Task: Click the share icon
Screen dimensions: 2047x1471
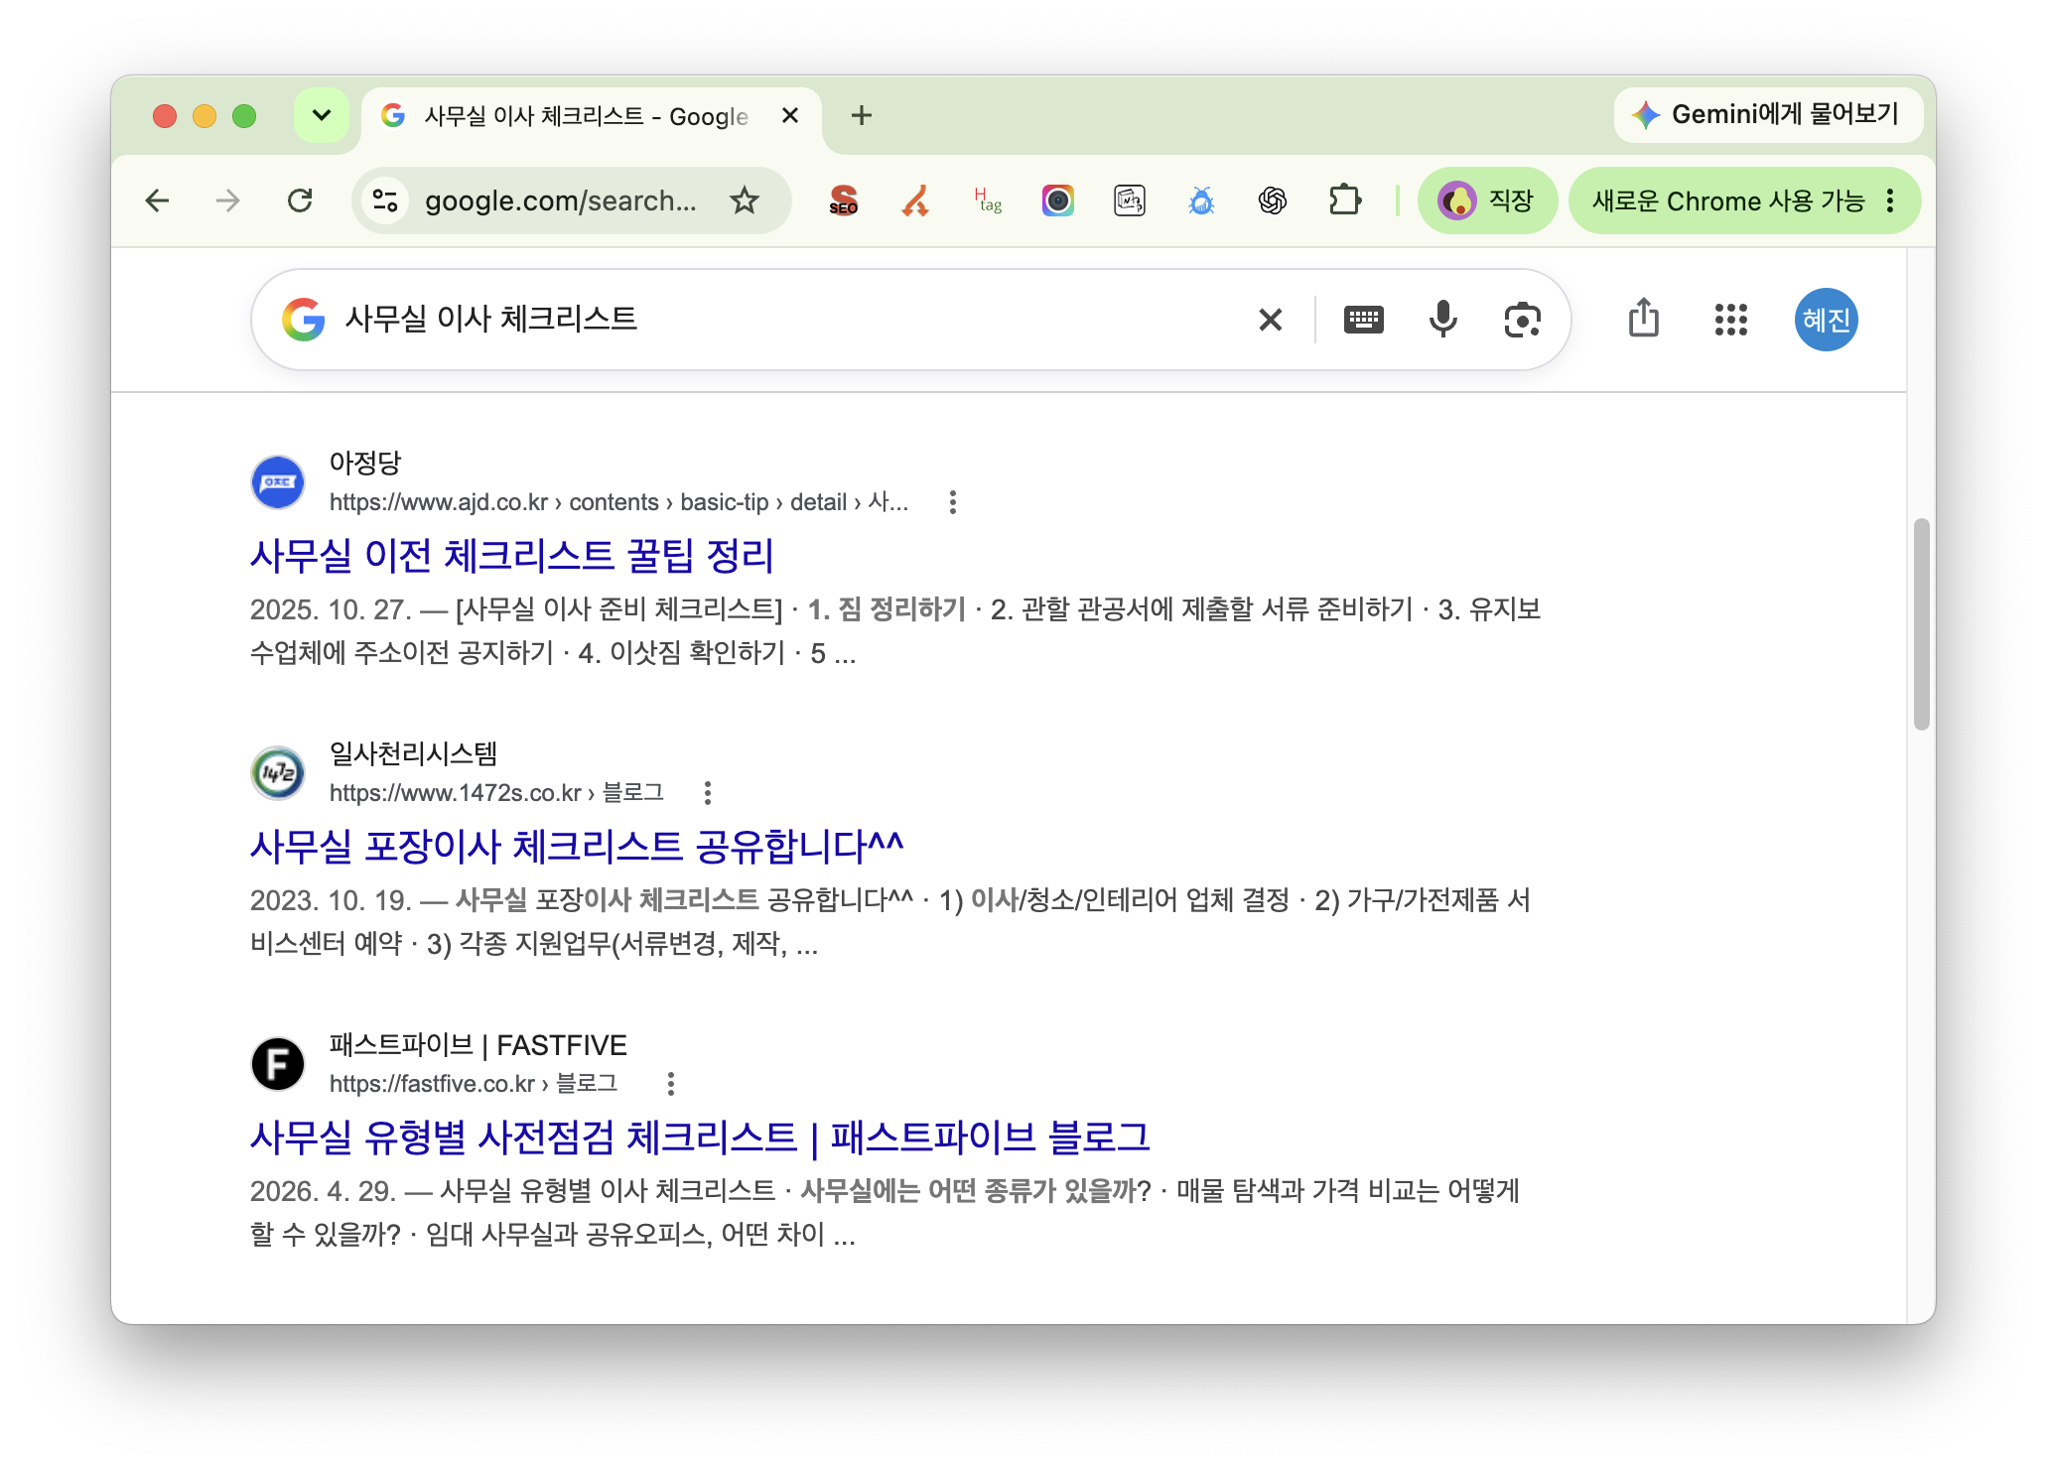Action: pos(1644,319)
